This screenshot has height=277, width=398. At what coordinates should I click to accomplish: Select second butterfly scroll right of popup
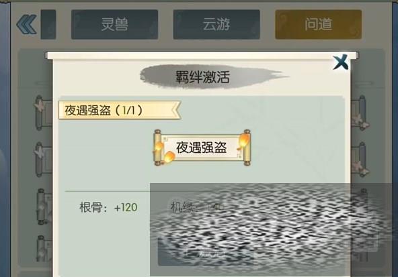360,159
